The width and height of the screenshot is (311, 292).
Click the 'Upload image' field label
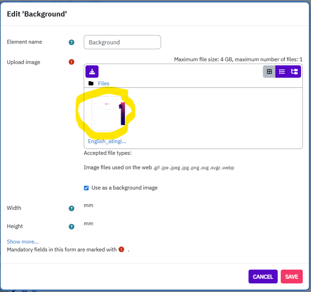[x=23, y=62]
